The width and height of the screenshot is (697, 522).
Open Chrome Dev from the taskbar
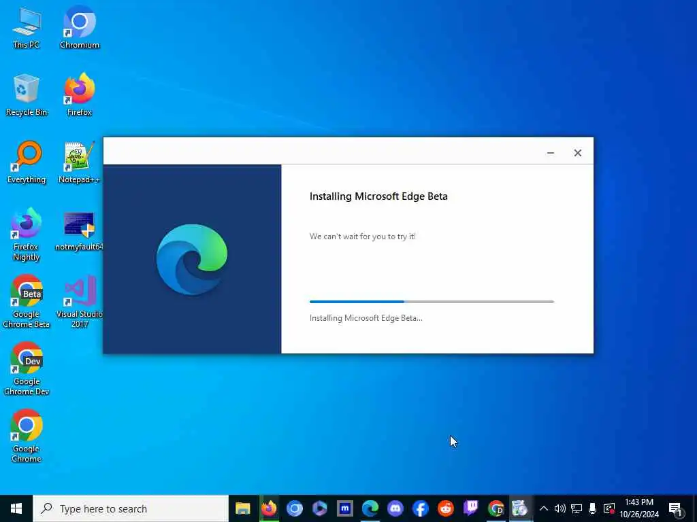[496, 508]
